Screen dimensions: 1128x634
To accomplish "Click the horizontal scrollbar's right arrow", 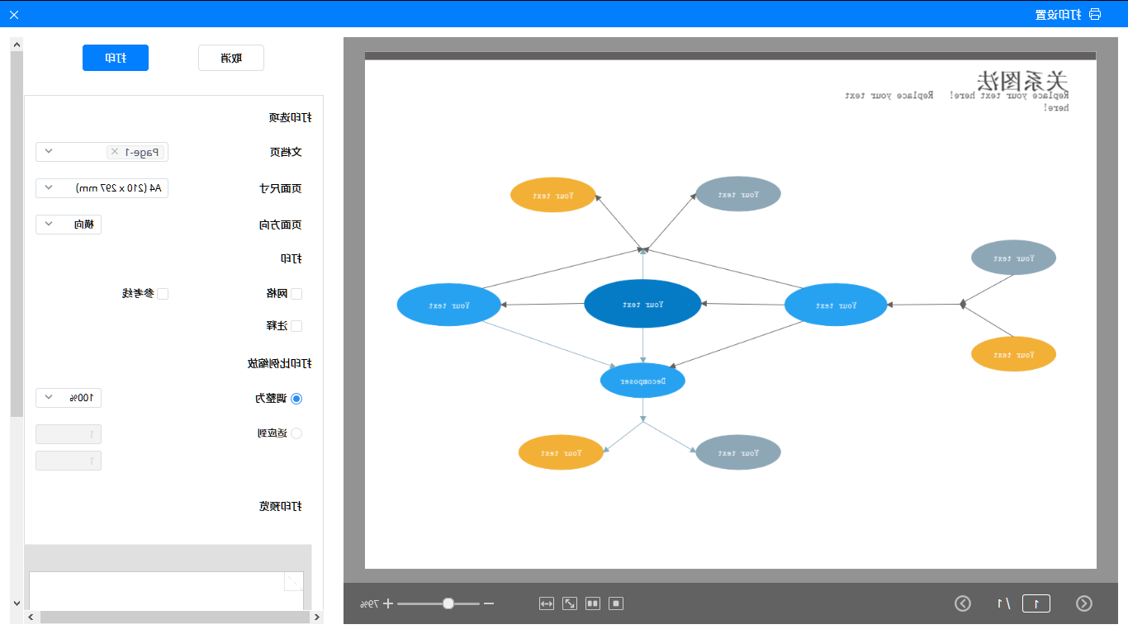I will pos(316,617).
